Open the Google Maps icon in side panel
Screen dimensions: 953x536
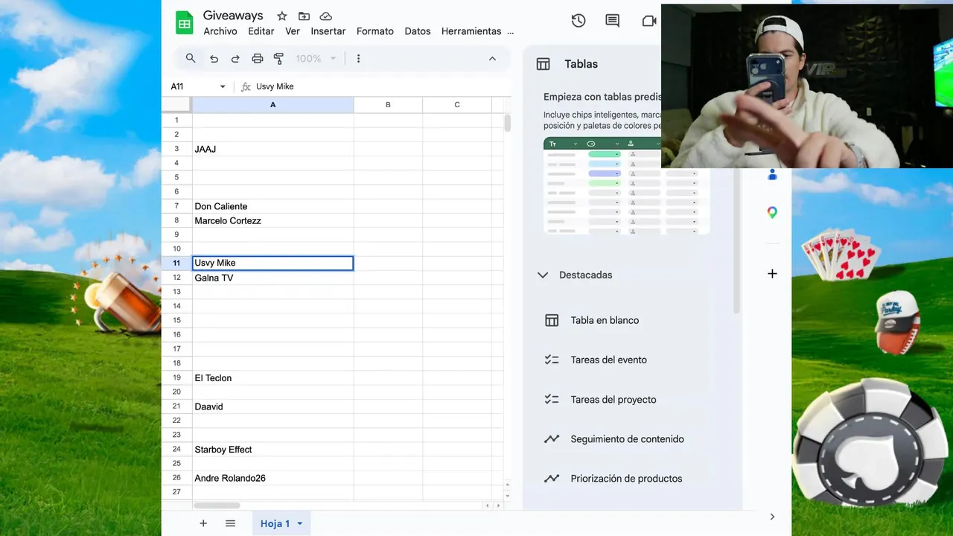(x=772, y=213)
